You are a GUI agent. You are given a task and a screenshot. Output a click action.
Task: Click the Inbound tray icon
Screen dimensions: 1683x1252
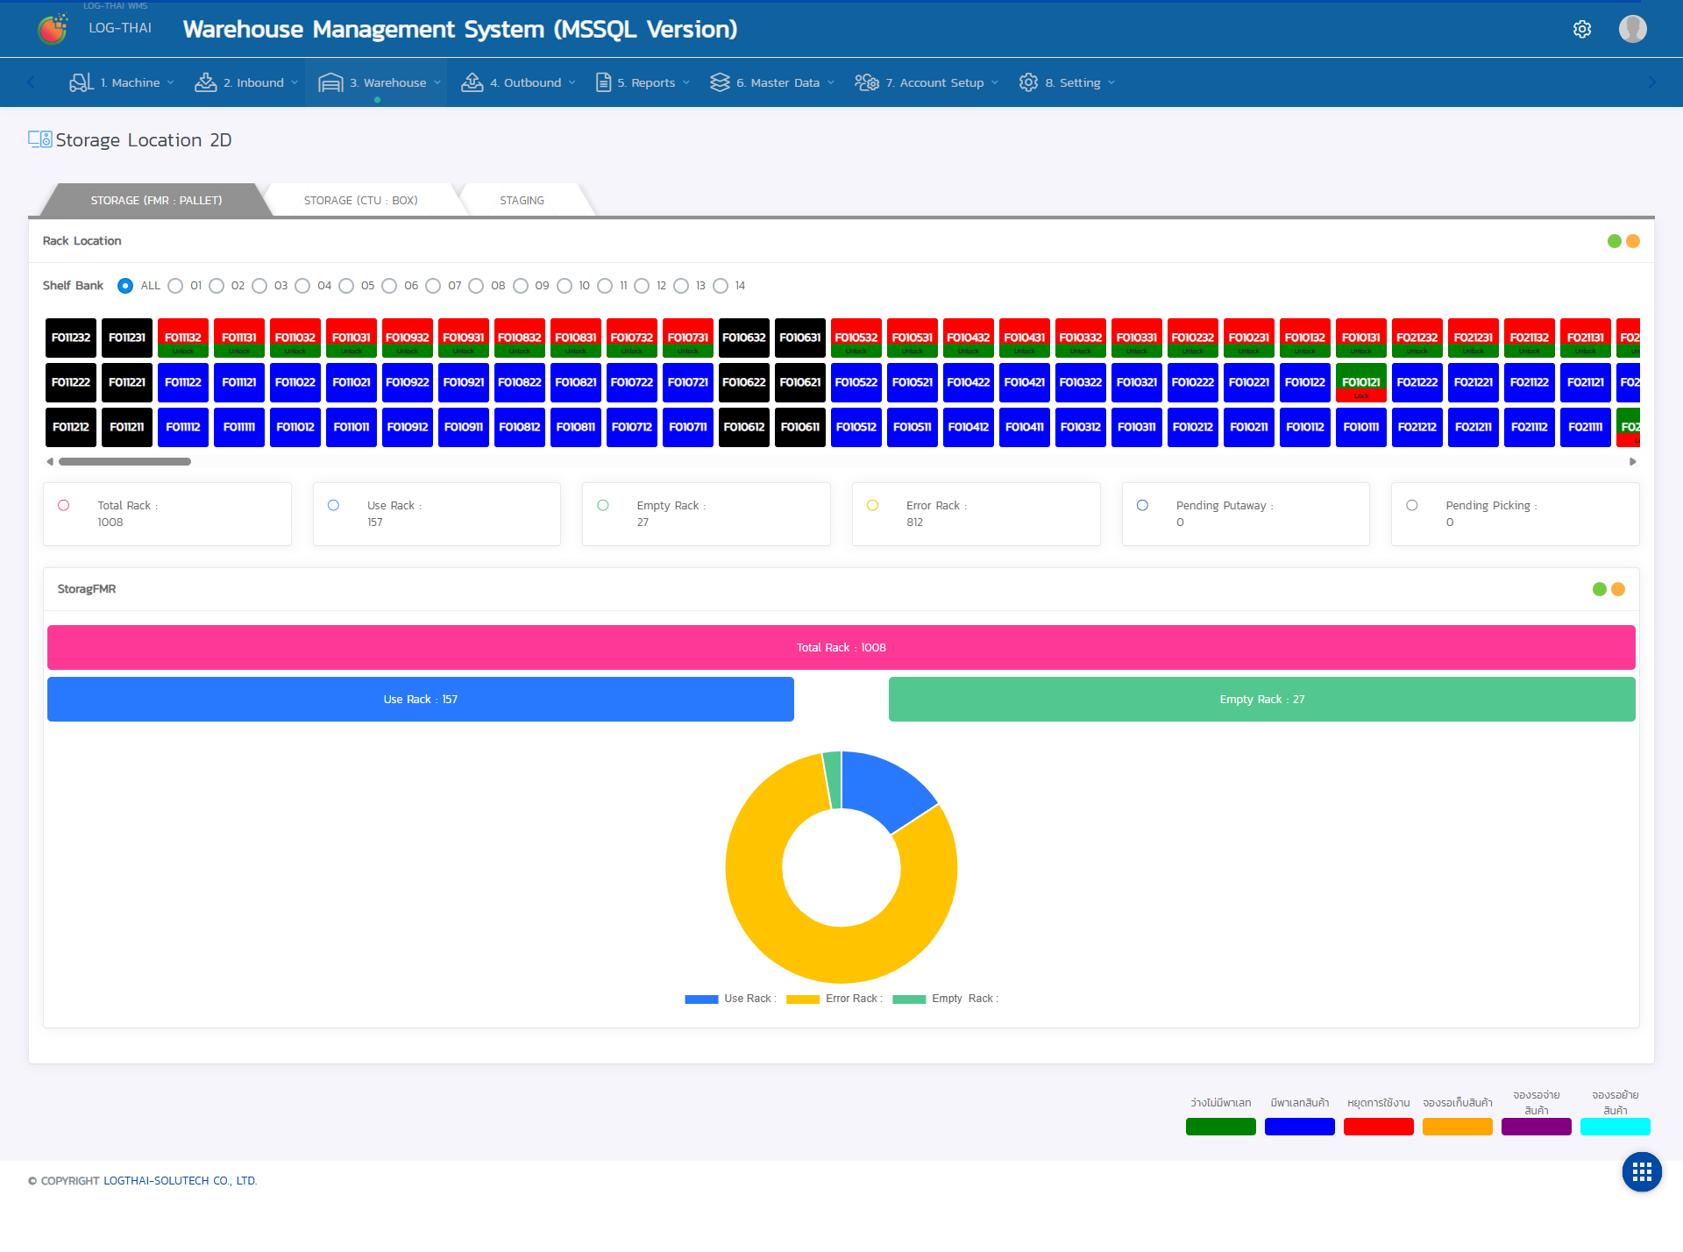205,82
